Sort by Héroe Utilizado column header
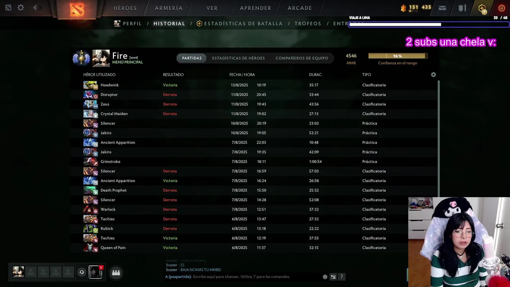 99,75
